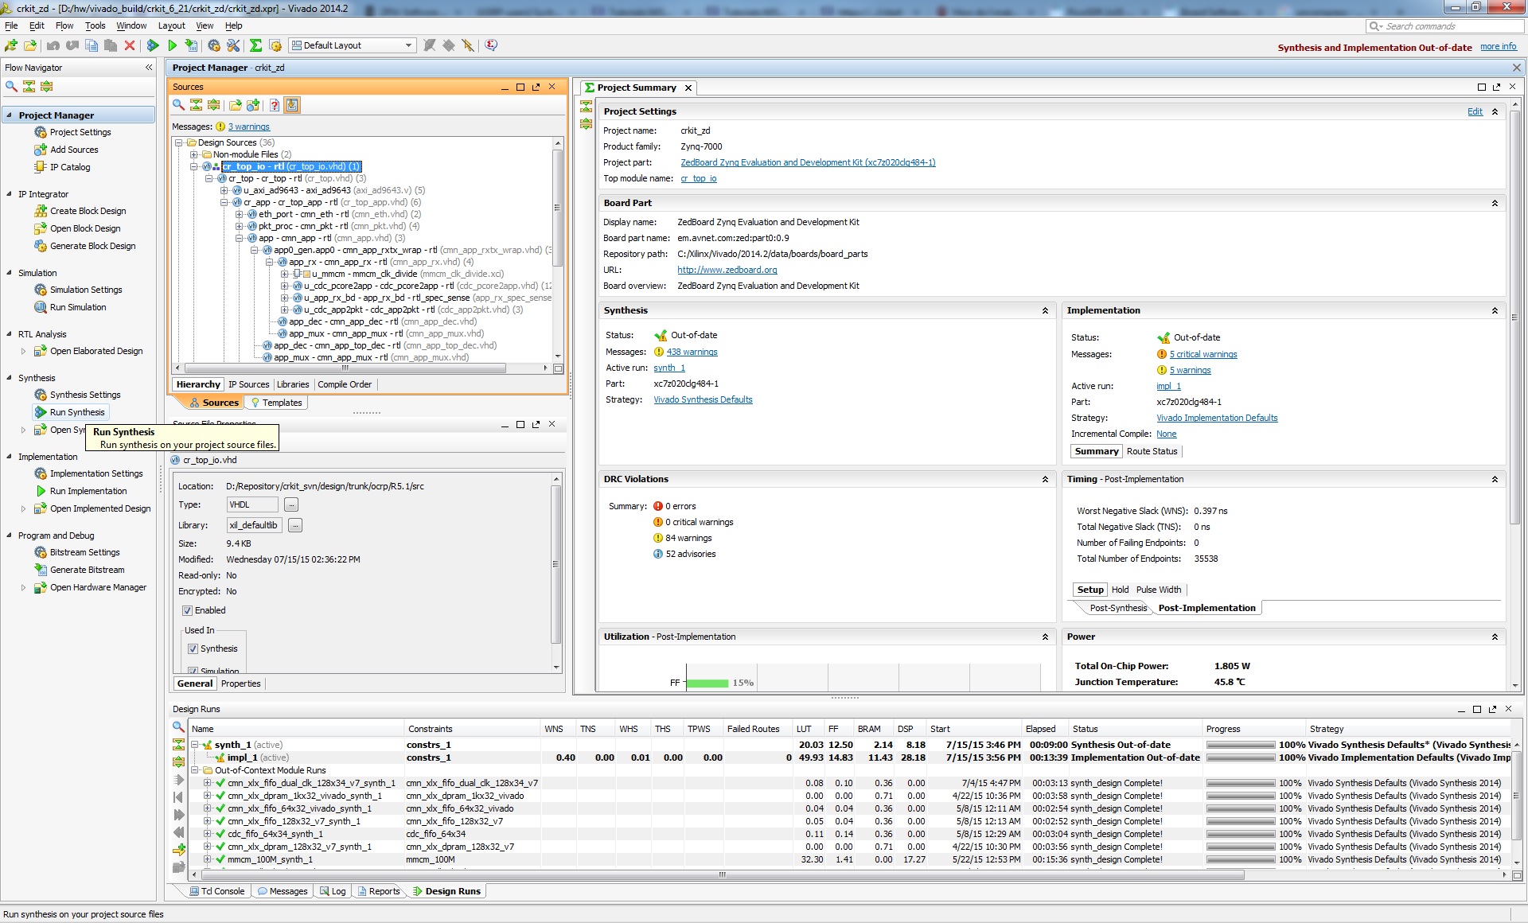
Task: Open the ZedBoard project part link
Action: (x=808, y=162)
